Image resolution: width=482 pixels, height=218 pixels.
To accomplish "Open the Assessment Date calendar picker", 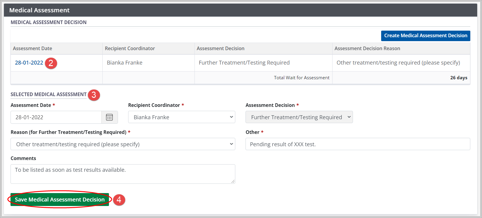I will [110, 117].
